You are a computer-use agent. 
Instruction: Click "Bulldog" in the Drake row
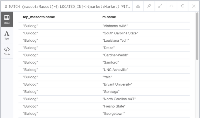30,48
